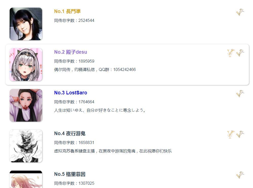
Task: Open the No.3 LostSaro profile link
Action: pyautogui.click(x=70, y=93)
